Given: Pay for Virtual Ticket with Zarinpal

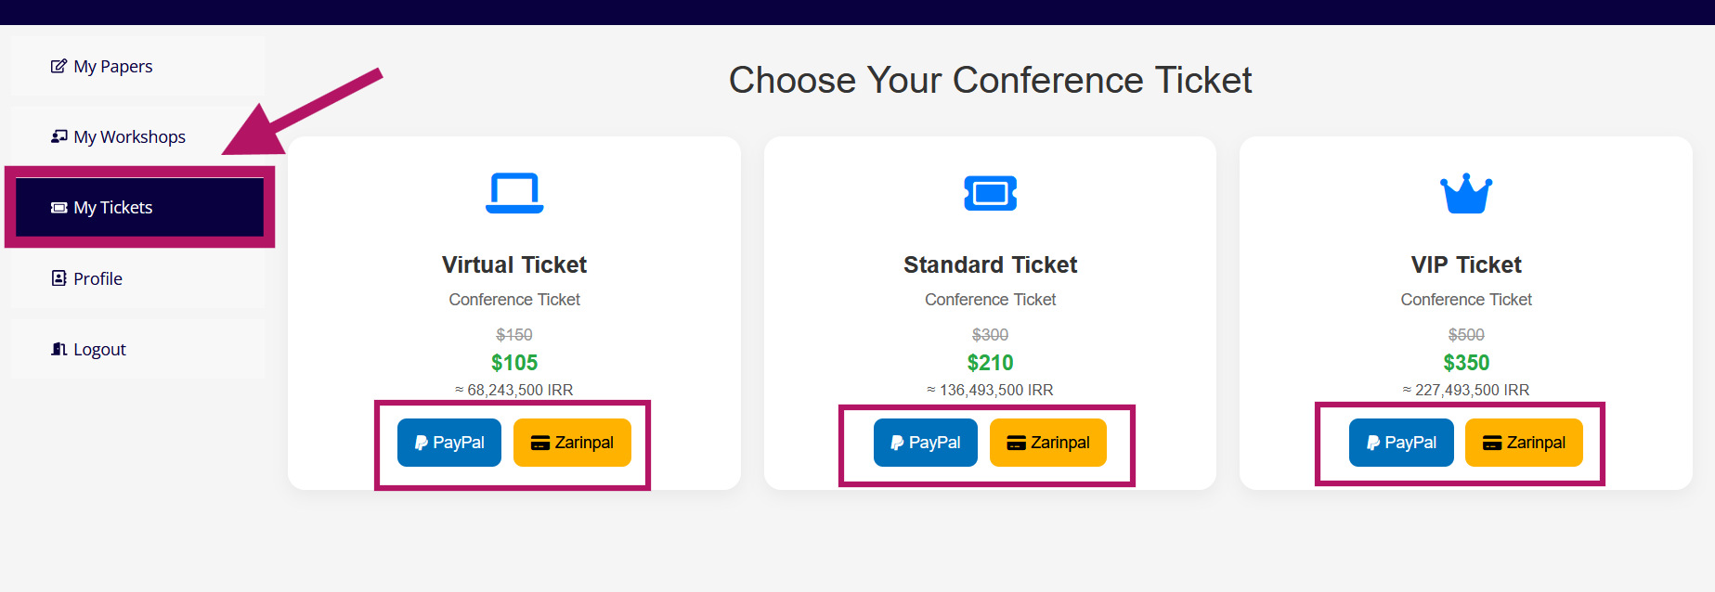Looking at the screenshot, I should click(x=572, y=443).
